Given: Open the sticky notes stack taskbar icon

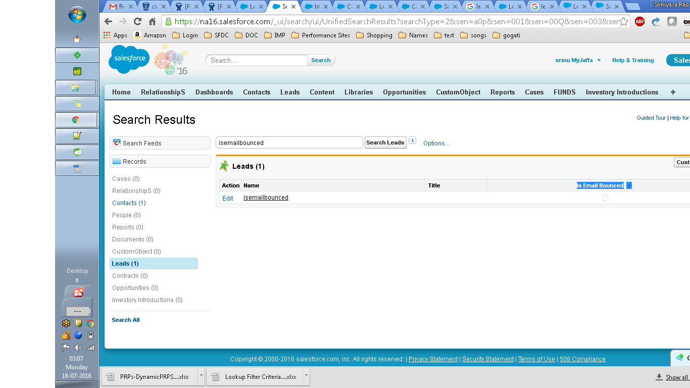Looking at the screenshot, I should (77, 104).
